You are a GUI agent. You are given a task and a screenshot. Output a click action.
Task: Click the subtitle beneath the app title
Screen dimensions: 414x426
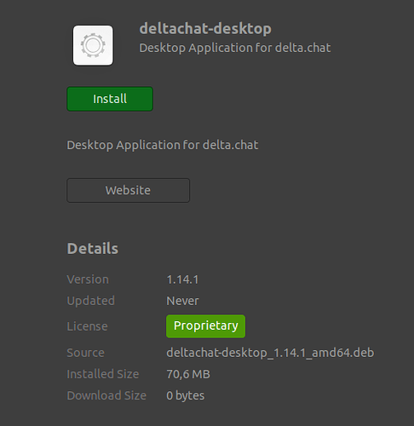[x=235, y=48]
